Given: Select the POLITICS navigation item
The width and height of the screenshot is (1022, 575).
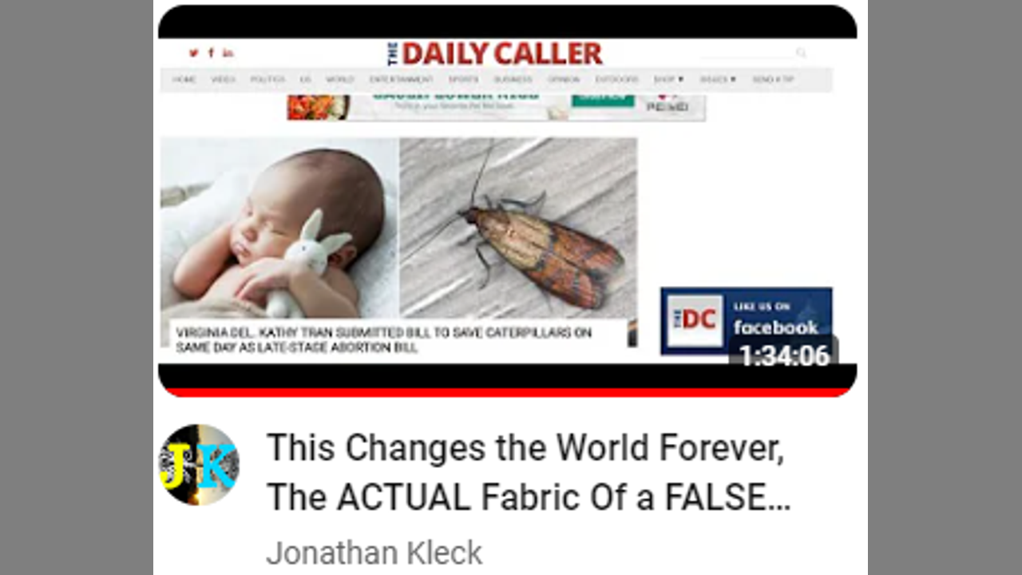Looking at the screenshot, I should pos(267,80).
